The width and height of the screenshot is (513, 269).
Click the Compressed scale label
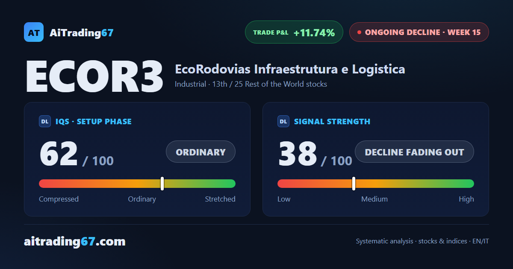[x=59, y=199]
